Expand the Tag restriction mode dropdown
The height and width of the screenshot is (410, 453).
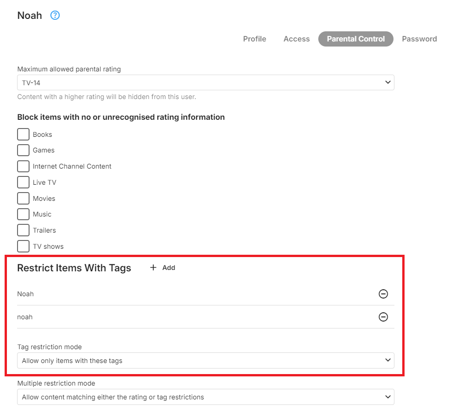coord(205,361)
